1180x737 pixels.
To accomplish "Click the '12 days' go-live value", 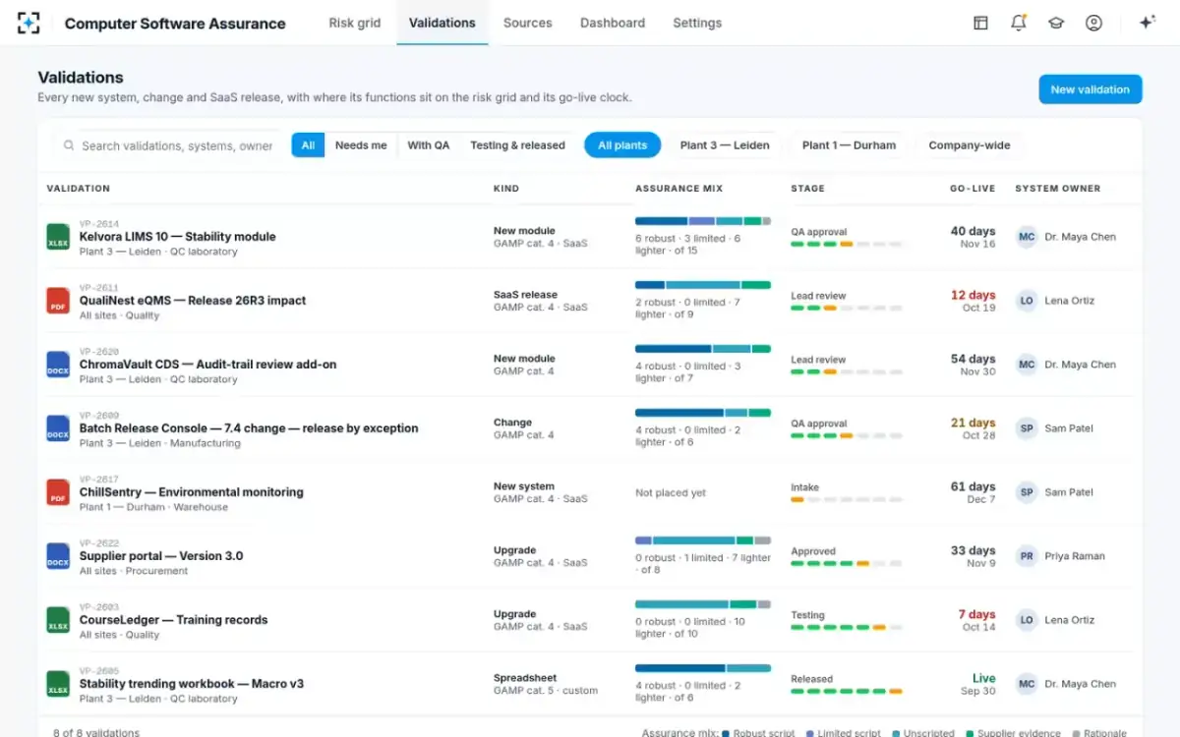I will 973,295.
